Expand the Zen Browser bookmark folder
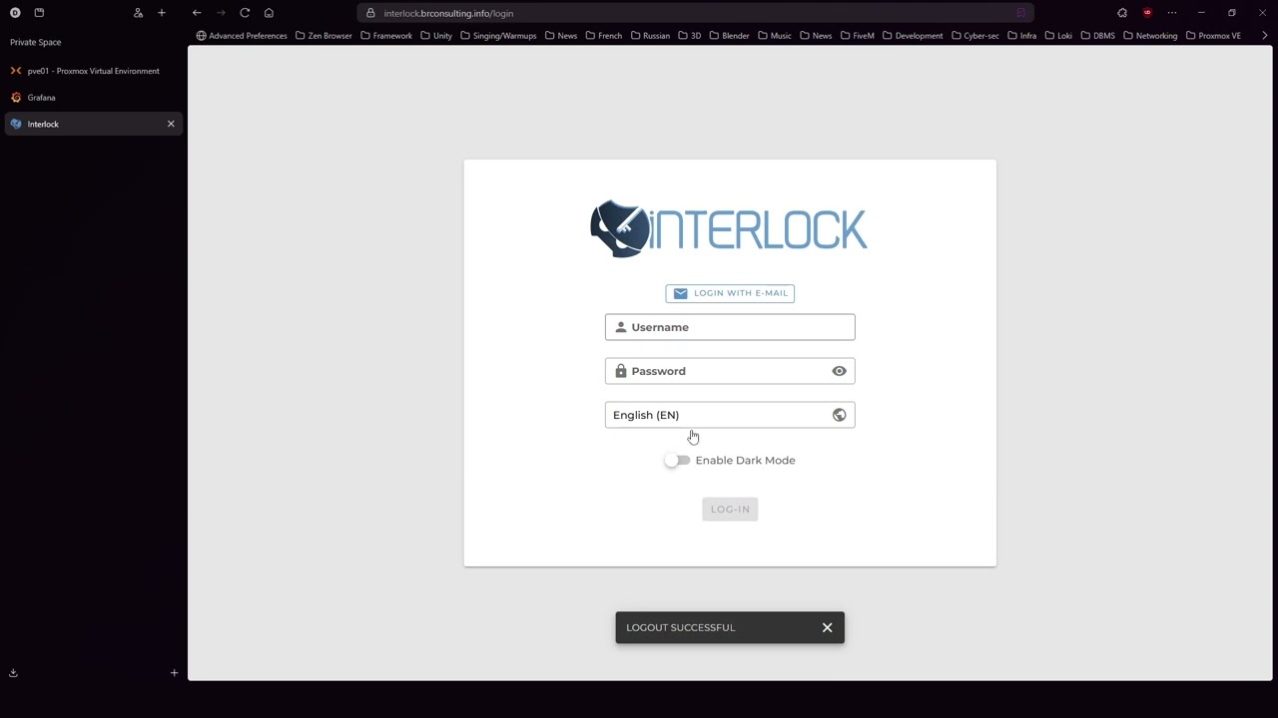 pyautogui.click(x=323, y=36)
